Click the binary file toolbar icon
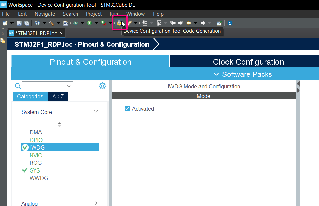Image resolution: width=319 pixels, height=206 pixels. pyautogui.click(x=65, y=23)
